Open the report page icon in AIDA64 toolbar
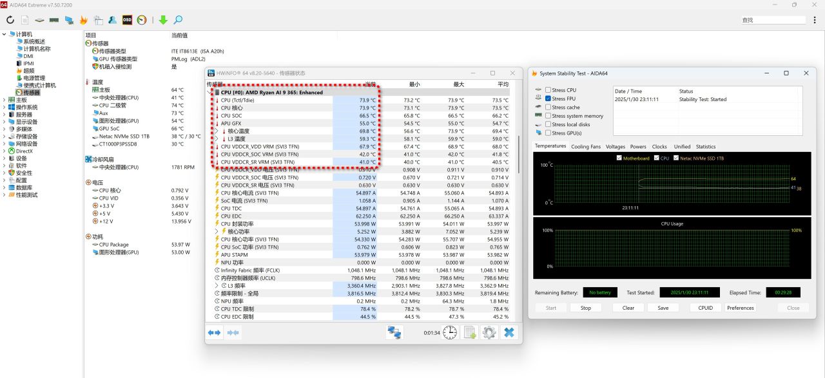This screenshot has height=378, width=825. [x=25, y=20]
